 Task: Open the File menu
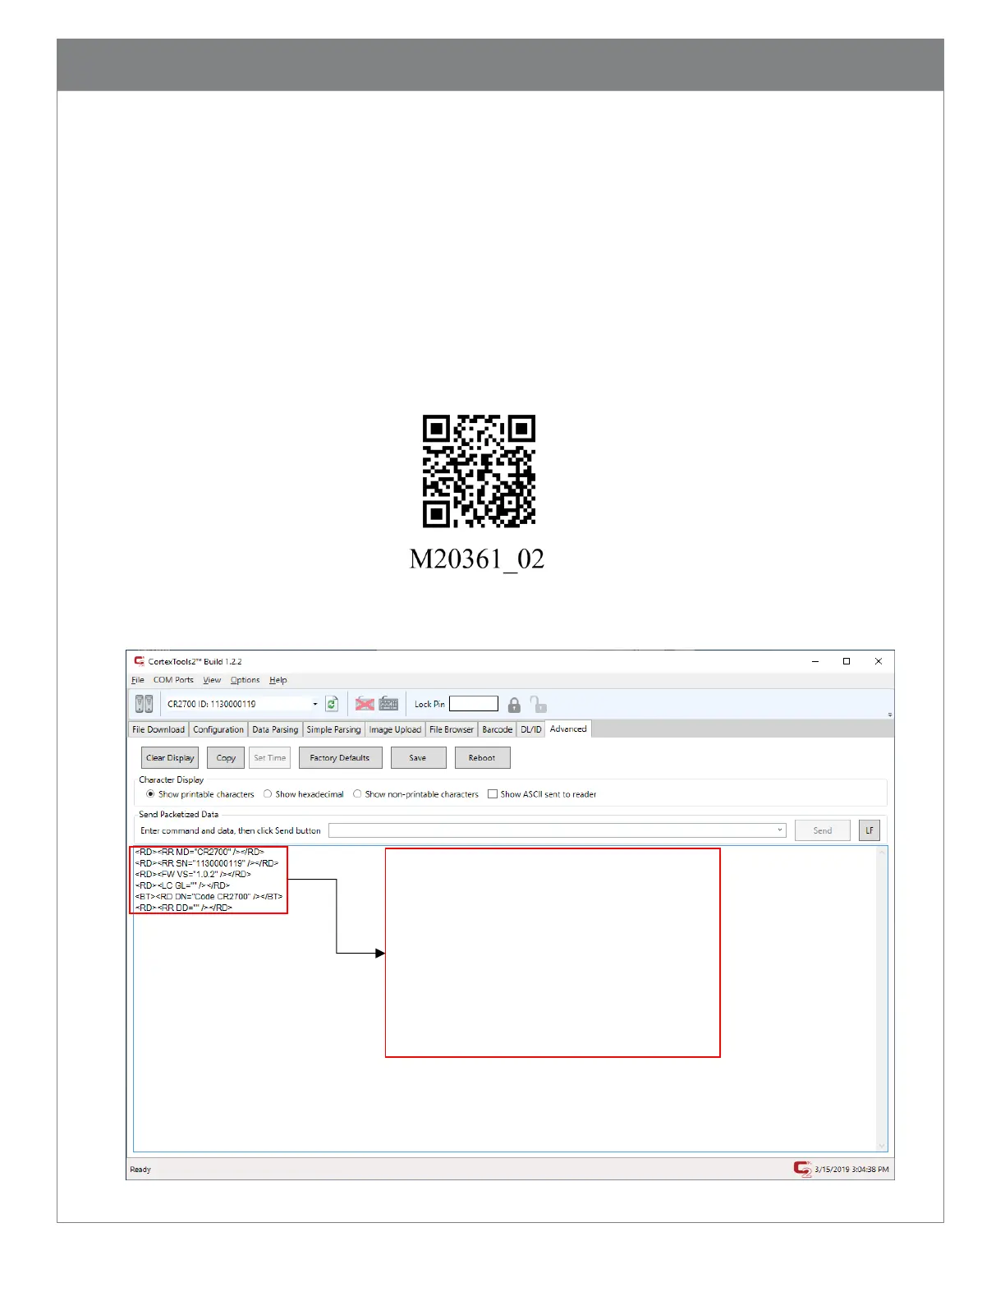pyautogui.click(x=138, y=680)
